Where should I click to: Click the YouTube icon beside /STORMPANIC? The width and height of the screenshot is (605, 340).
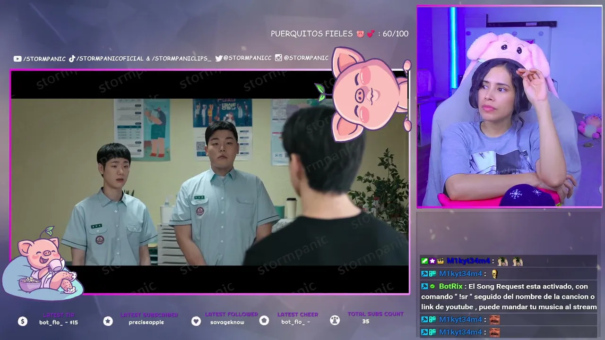[x=17, y=59]
